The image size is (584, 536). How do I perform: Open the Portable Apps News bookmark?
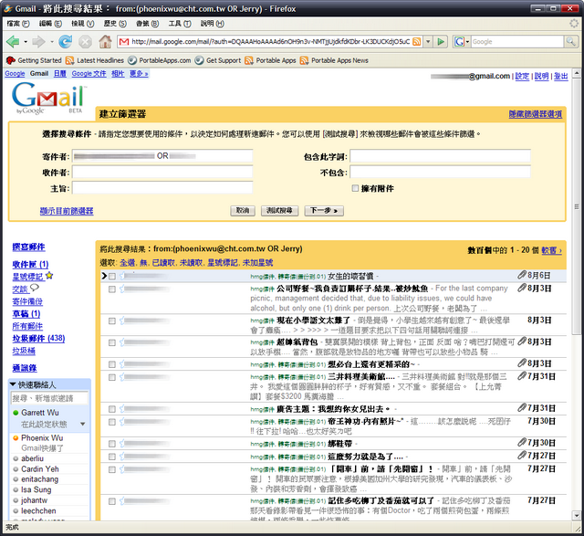click(x=334, y=60)
